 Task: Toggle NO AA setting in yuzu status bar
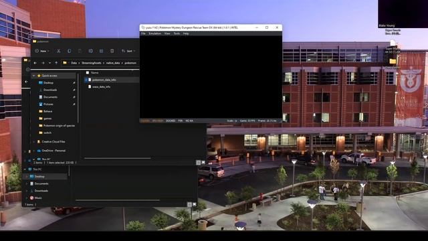tap(189, 120)
